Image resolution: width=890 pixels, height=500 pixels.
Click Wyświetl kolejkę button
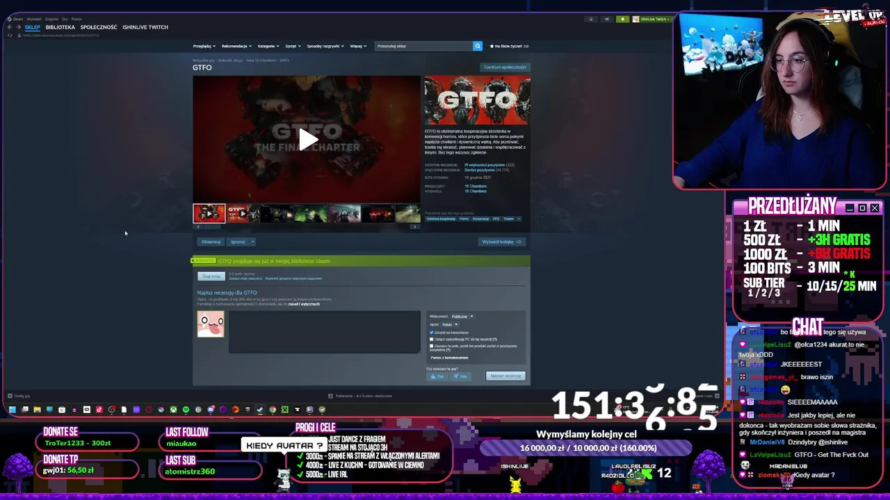pyautogui.click(x=502, y=242)
